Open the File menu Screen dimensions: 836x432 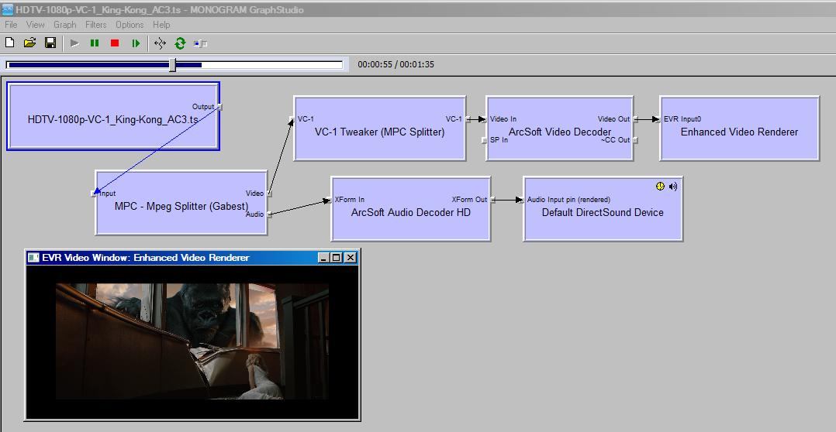click(x=11, y=25)
